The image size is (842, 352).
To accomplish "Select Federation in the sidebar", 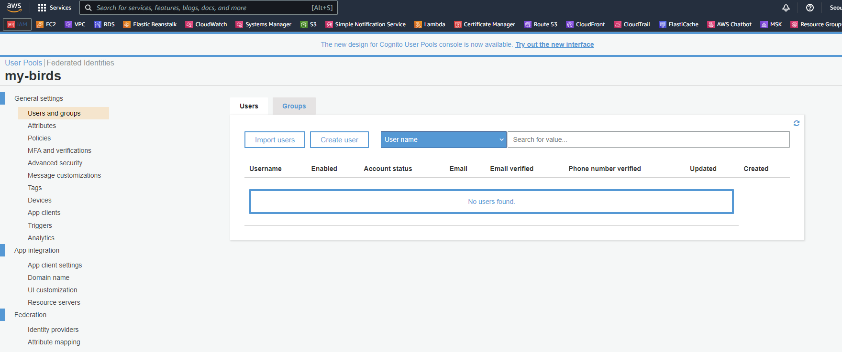I will click(30, 315).
